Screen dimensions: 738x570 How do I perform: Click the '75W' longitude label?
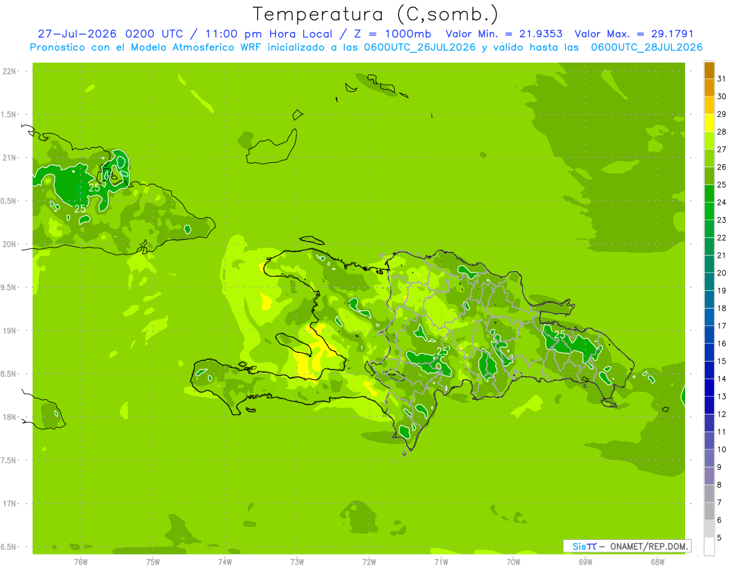click(x=153, y=561)
